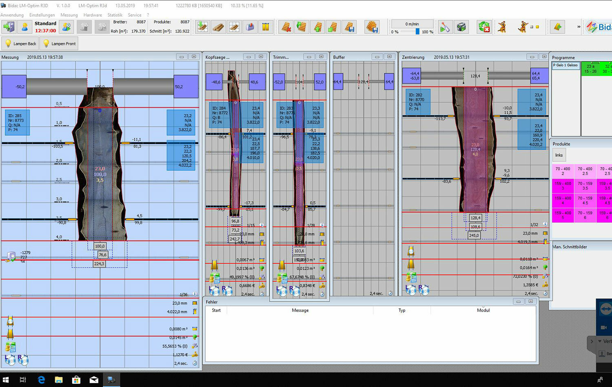This screenshot has width=612, height=387.
Task: Select product swatch 159 - 400 5
Action: click(563, 215)
